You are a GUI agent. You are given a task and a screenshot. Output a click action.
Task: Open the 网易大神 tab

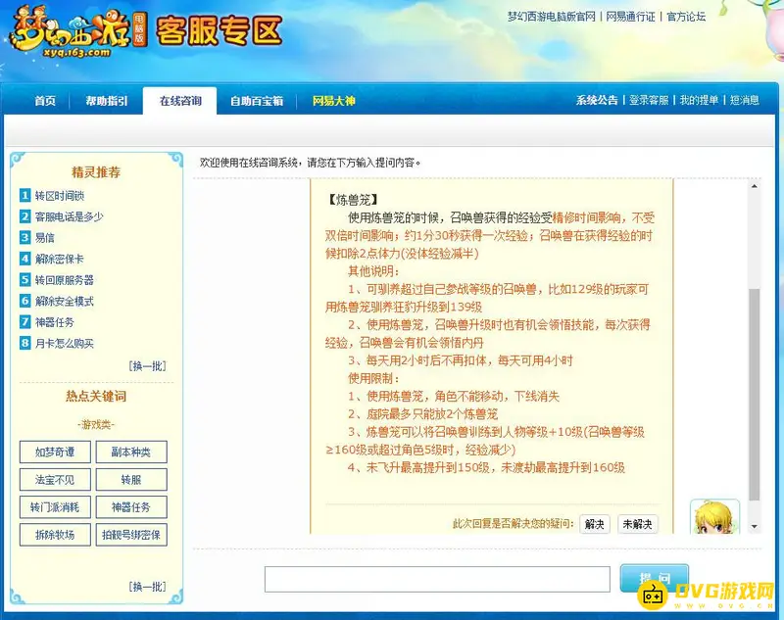333,101
